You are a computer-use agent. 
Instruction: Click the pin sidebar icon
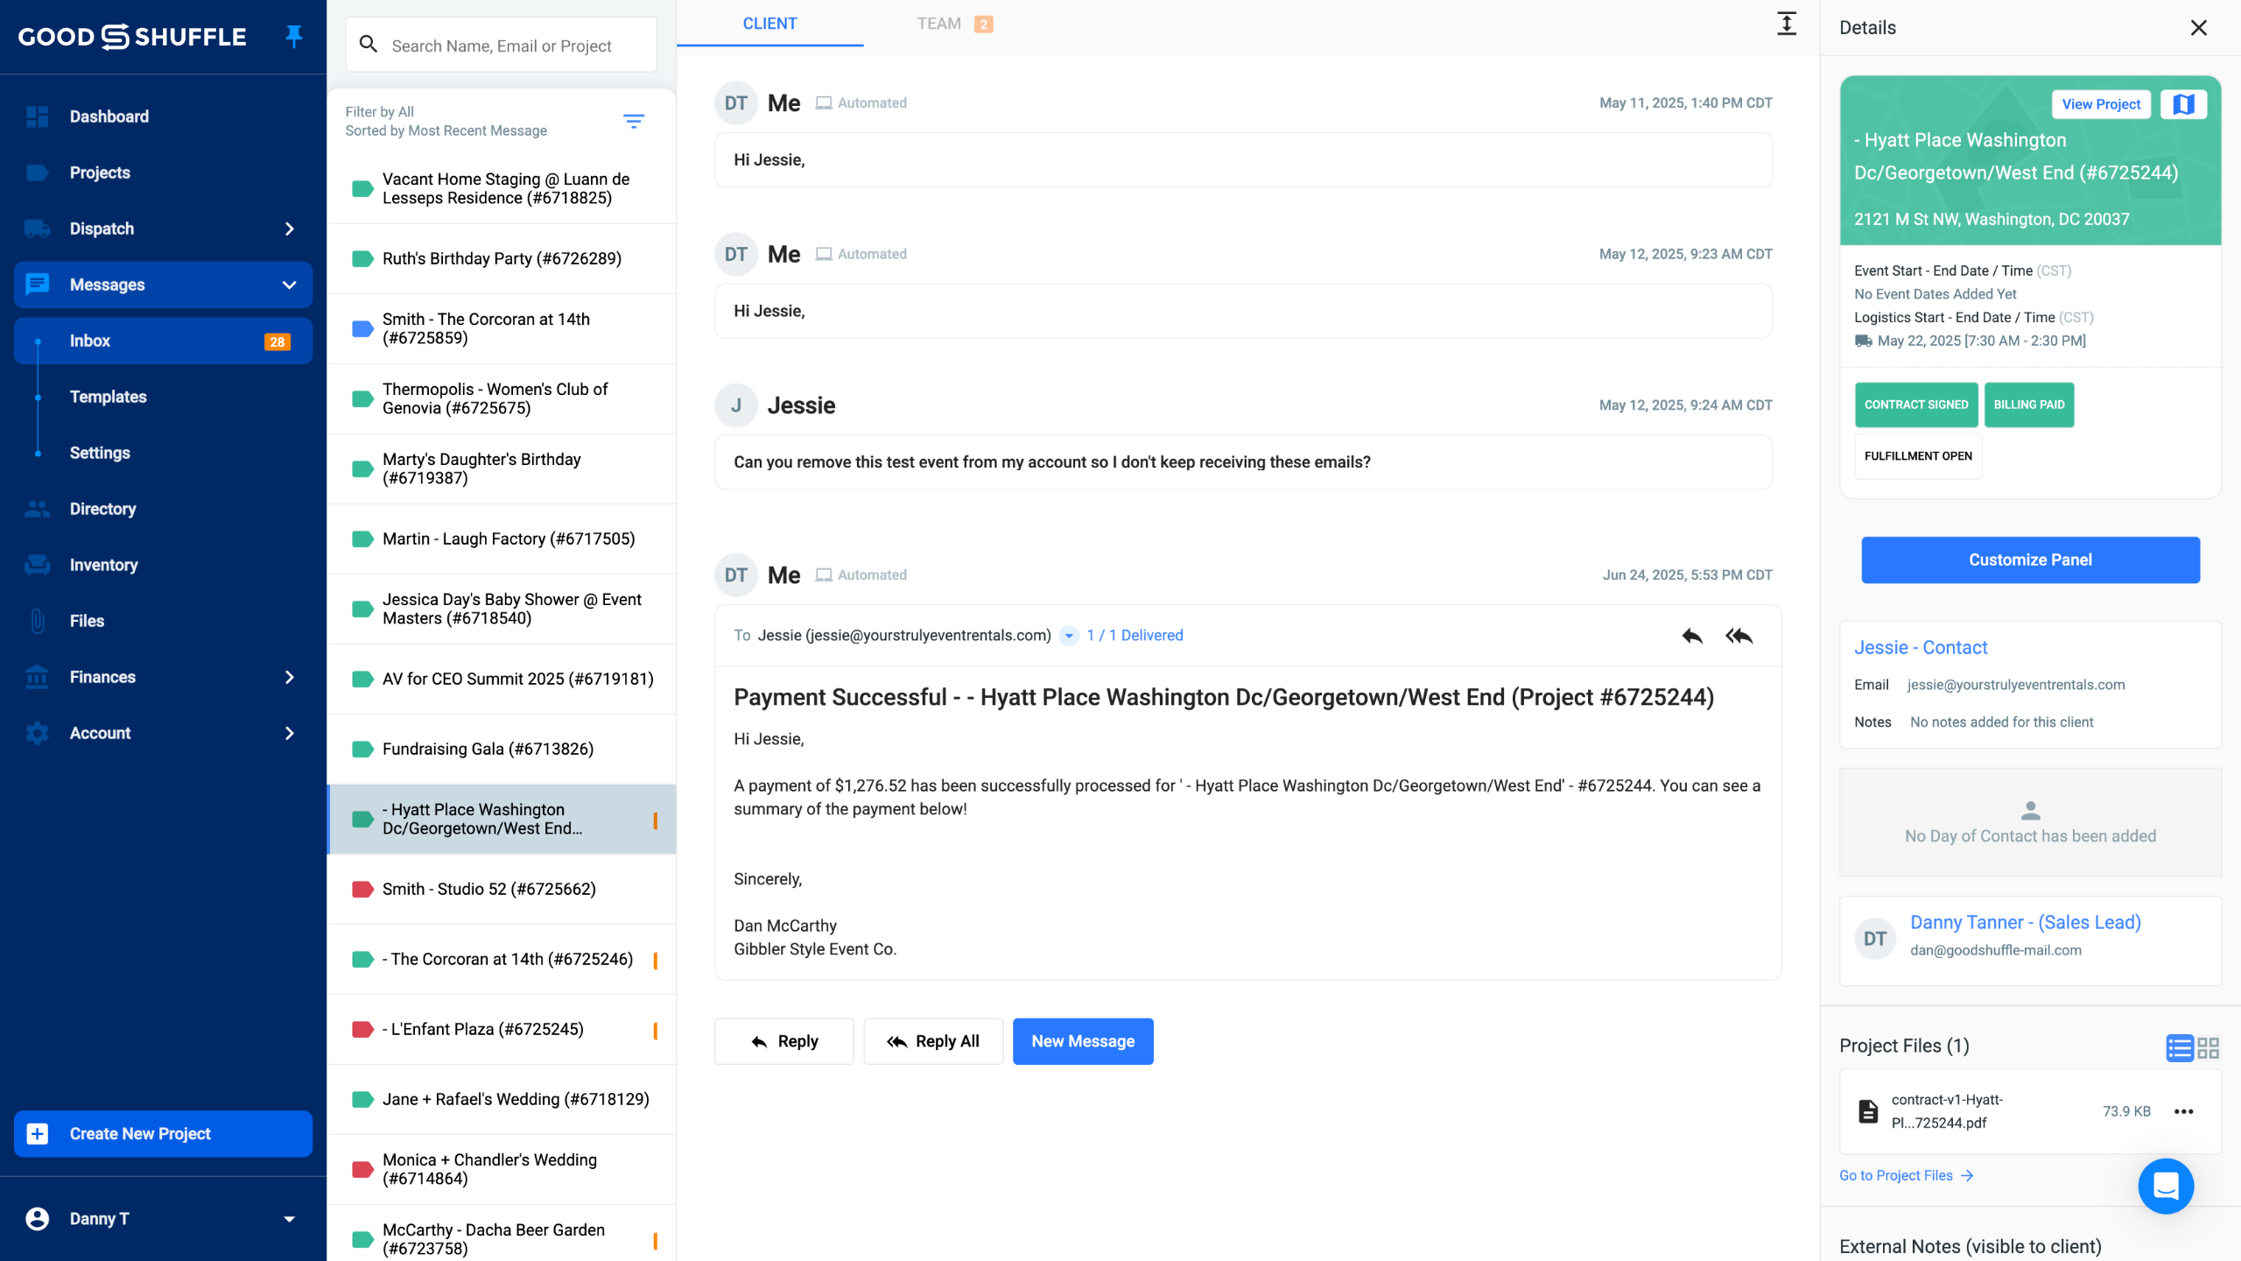[294, 36]
